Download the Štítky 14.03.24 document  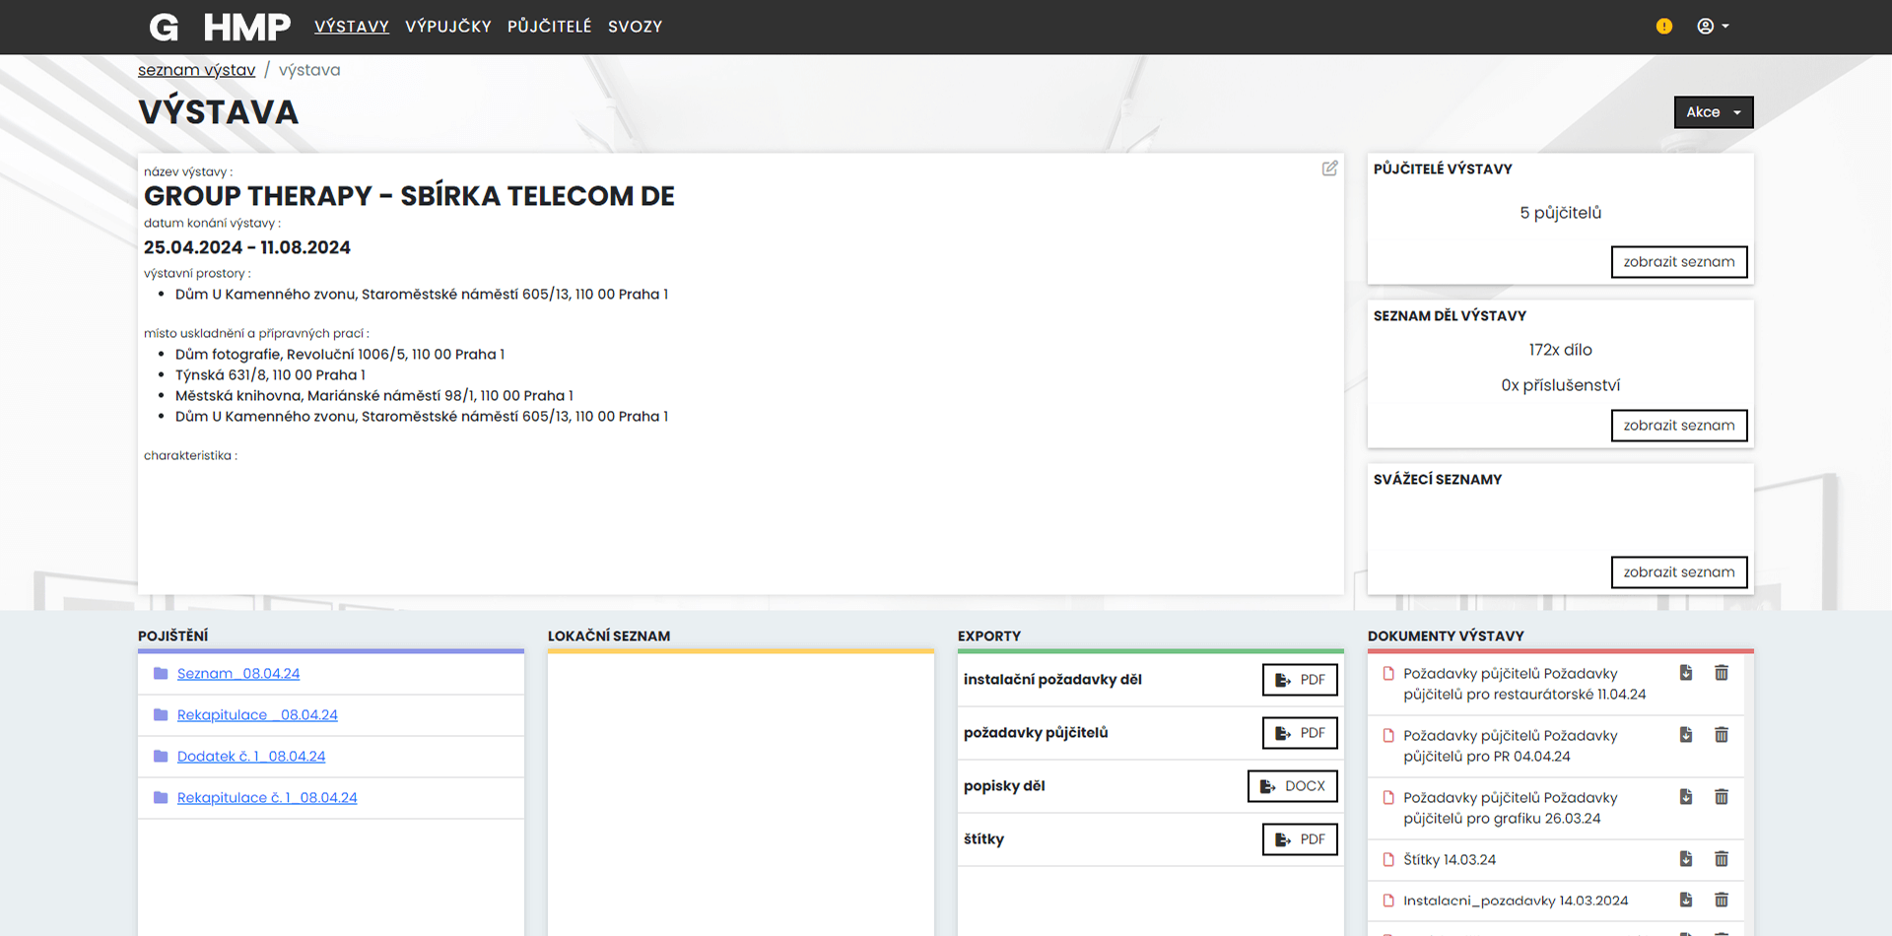[x=1686, y=859]
